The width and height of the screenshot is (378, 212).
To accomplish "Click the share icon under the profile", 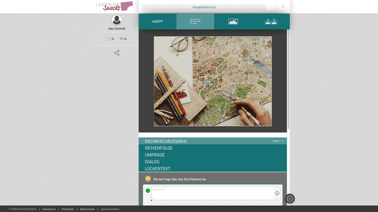I will point(117,53).
